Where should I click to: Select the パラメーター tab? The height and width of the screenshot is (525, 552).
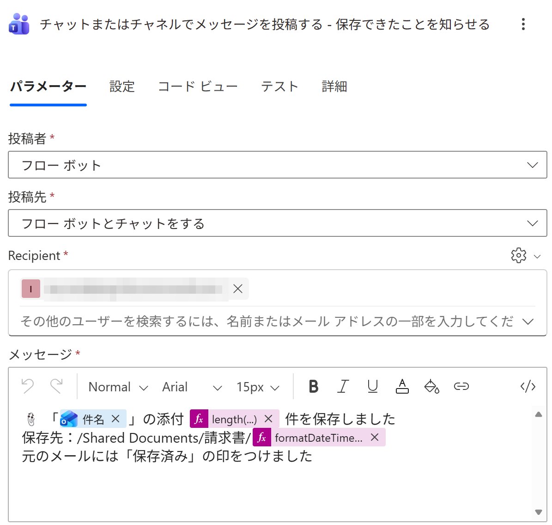click(48, 86)
